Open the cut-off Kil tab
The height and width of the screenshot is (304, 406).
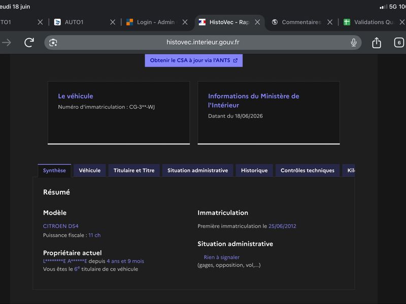click(x=349, y=171)
